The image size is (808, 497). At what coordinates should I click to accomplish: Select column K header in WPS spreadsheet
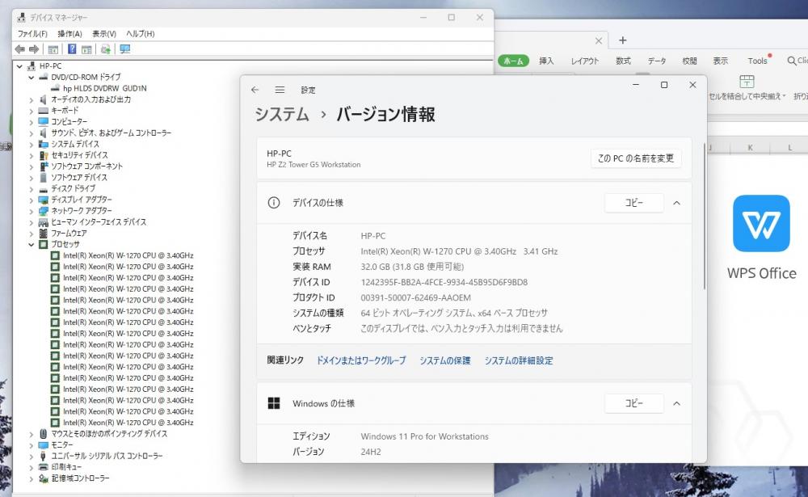(751, 148)
